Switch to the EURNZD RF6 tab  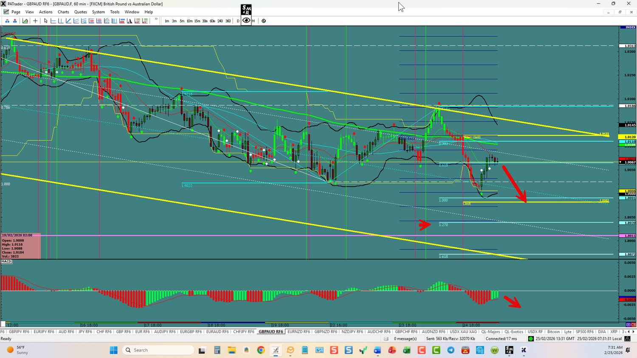299,332
